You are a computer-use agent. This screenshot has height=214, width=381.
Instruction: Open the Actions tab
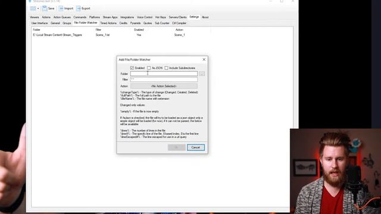[x=46, y=17]
